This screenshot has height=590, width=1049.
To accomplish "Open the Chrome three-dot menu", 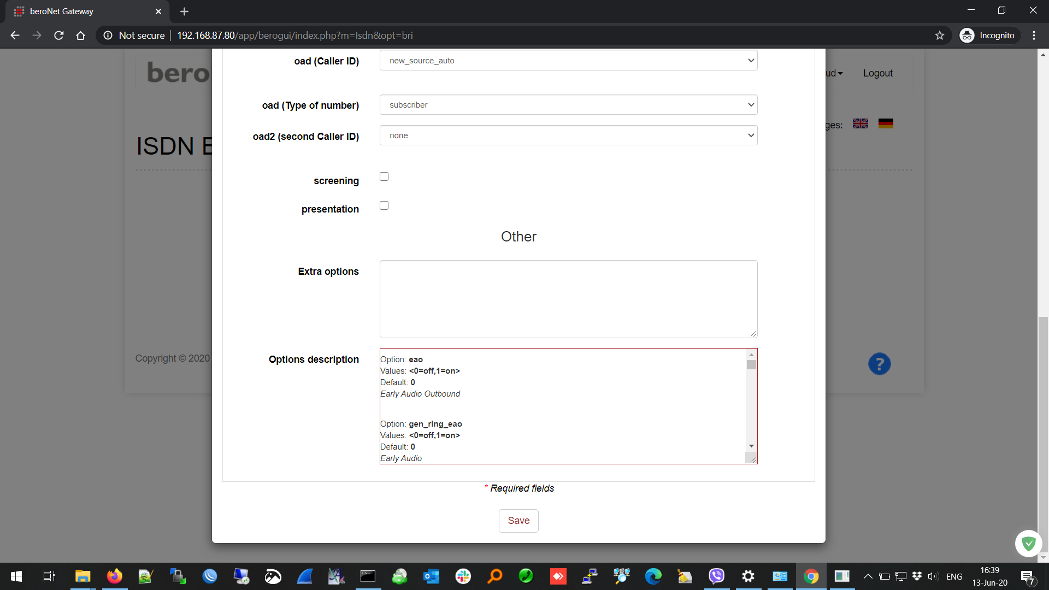I will 1034,36.
